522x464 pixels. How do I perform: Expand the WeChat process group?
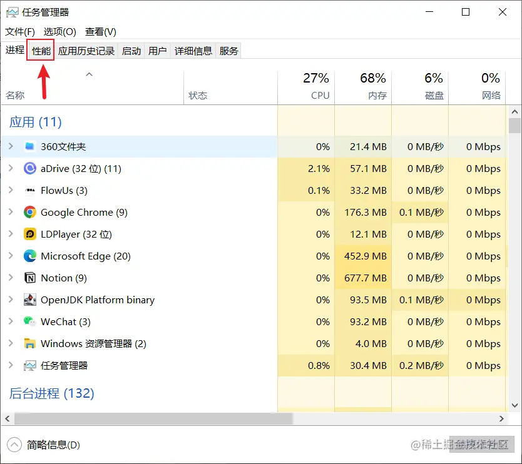coord(11,321)
